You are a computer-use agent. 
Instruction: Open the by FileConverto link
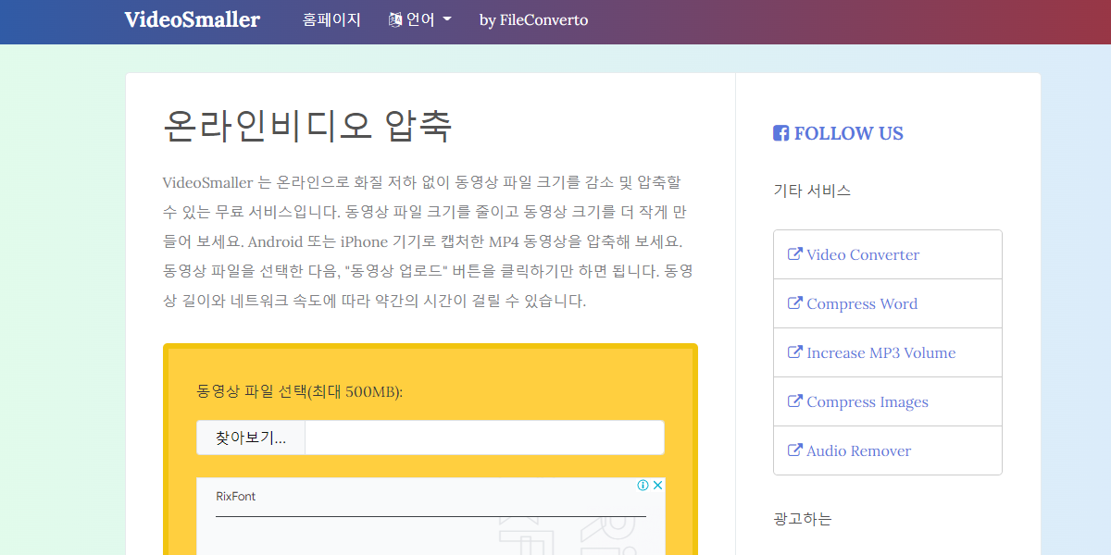[533, 19]
